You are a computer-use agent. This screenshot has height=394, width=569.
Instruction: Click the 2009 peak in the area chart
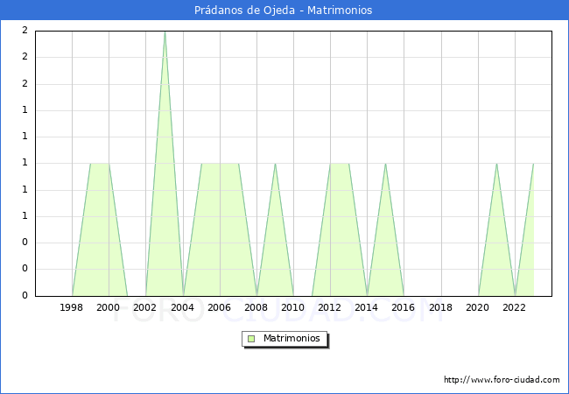click(275, 164)
